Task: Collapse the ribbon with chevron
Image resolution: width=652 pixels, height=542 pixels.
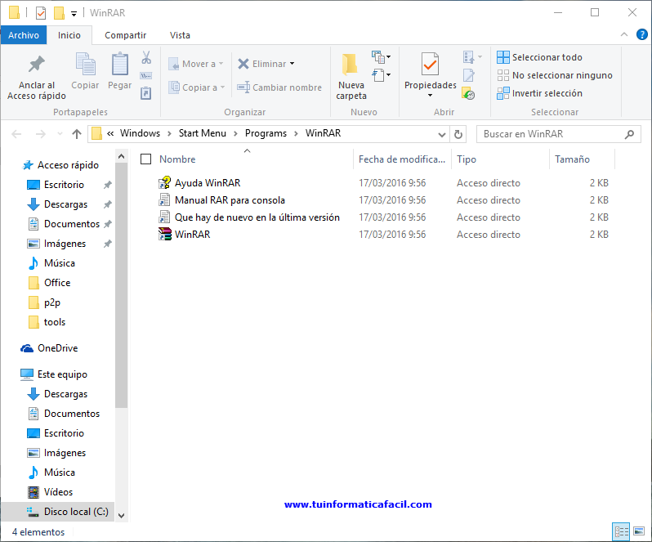Action: point(623,34)
